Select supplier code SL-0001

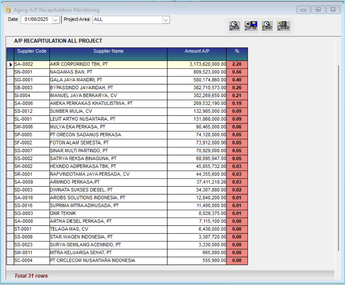coord(32,119)
